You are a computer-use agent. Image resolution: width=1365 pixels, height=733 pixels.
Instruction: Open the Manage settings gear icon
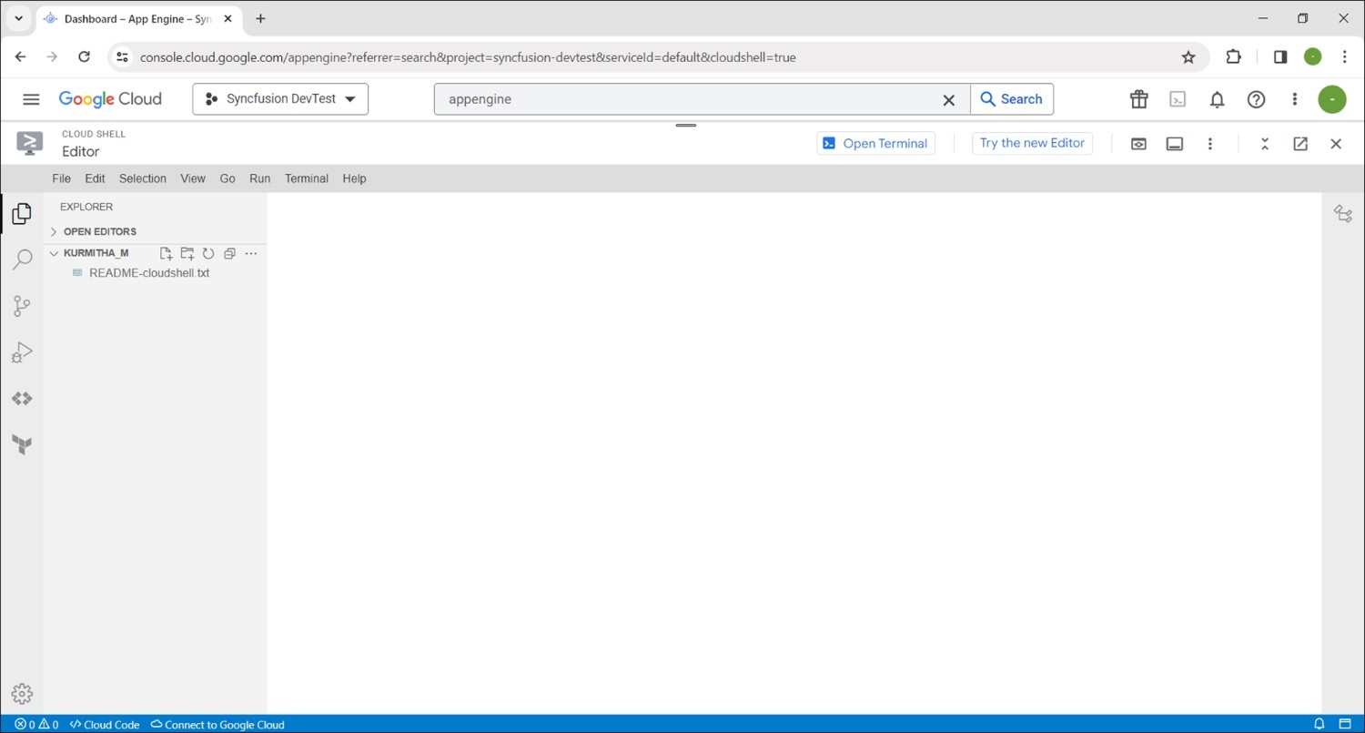point(22,694)
